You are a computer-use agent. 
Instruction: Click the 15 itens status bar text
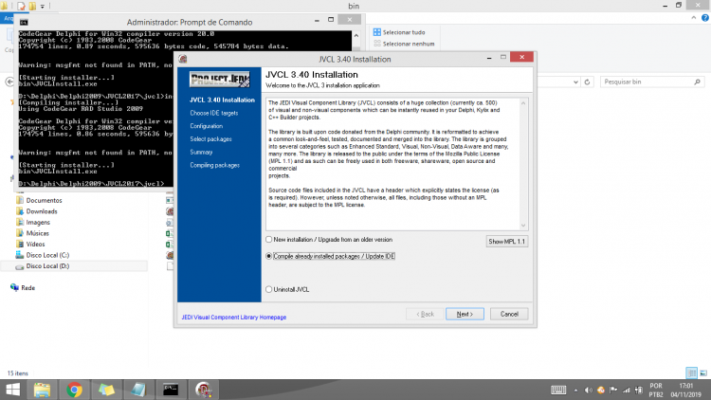tap(18, 373)
